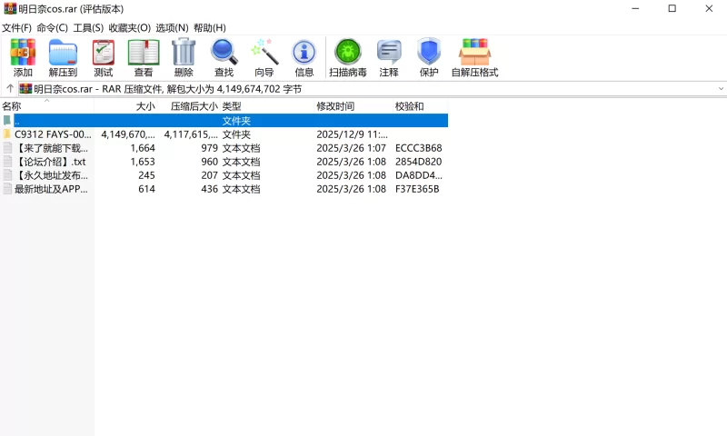Select the 【论坛介绍】.txt file

pyautogui.click(x=51, y=162)
